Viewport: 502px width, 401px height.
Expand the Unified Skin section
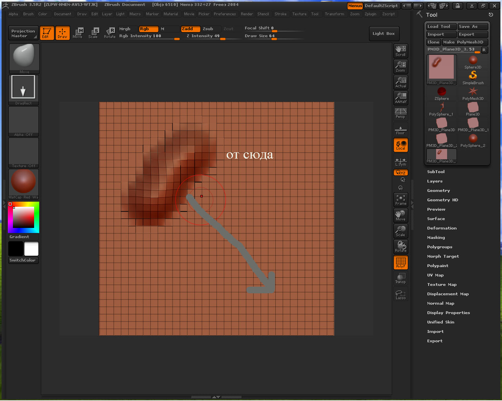click(x=440, y=322)
